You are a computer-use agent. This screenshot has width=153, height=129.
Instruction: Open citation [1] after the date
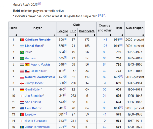coord(39,4)
